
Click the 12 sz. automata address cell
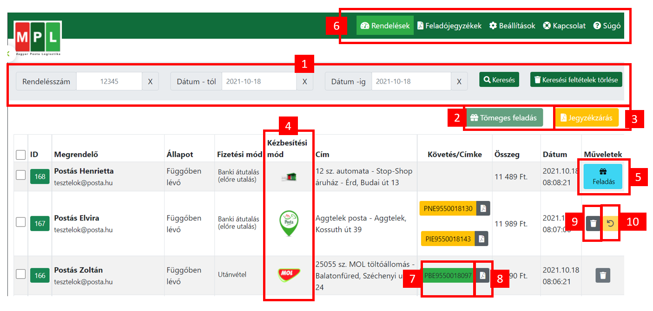pyautogui.click(x=364, y=176)
